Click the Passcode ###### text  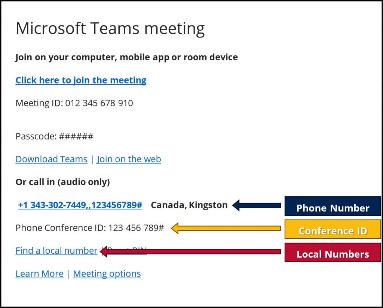tap(54, 136)
